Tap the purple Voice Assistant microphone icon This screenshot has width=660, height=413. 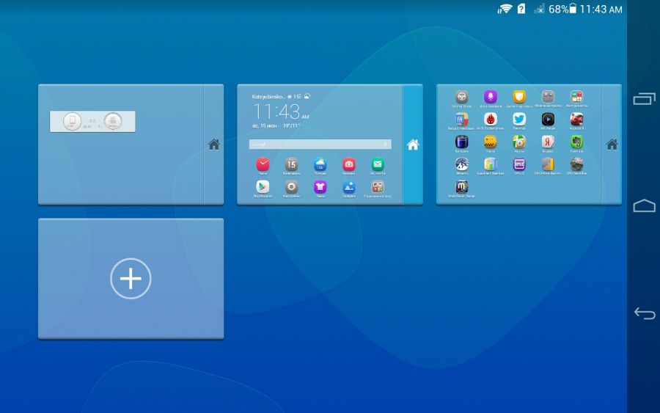point(490,97)
